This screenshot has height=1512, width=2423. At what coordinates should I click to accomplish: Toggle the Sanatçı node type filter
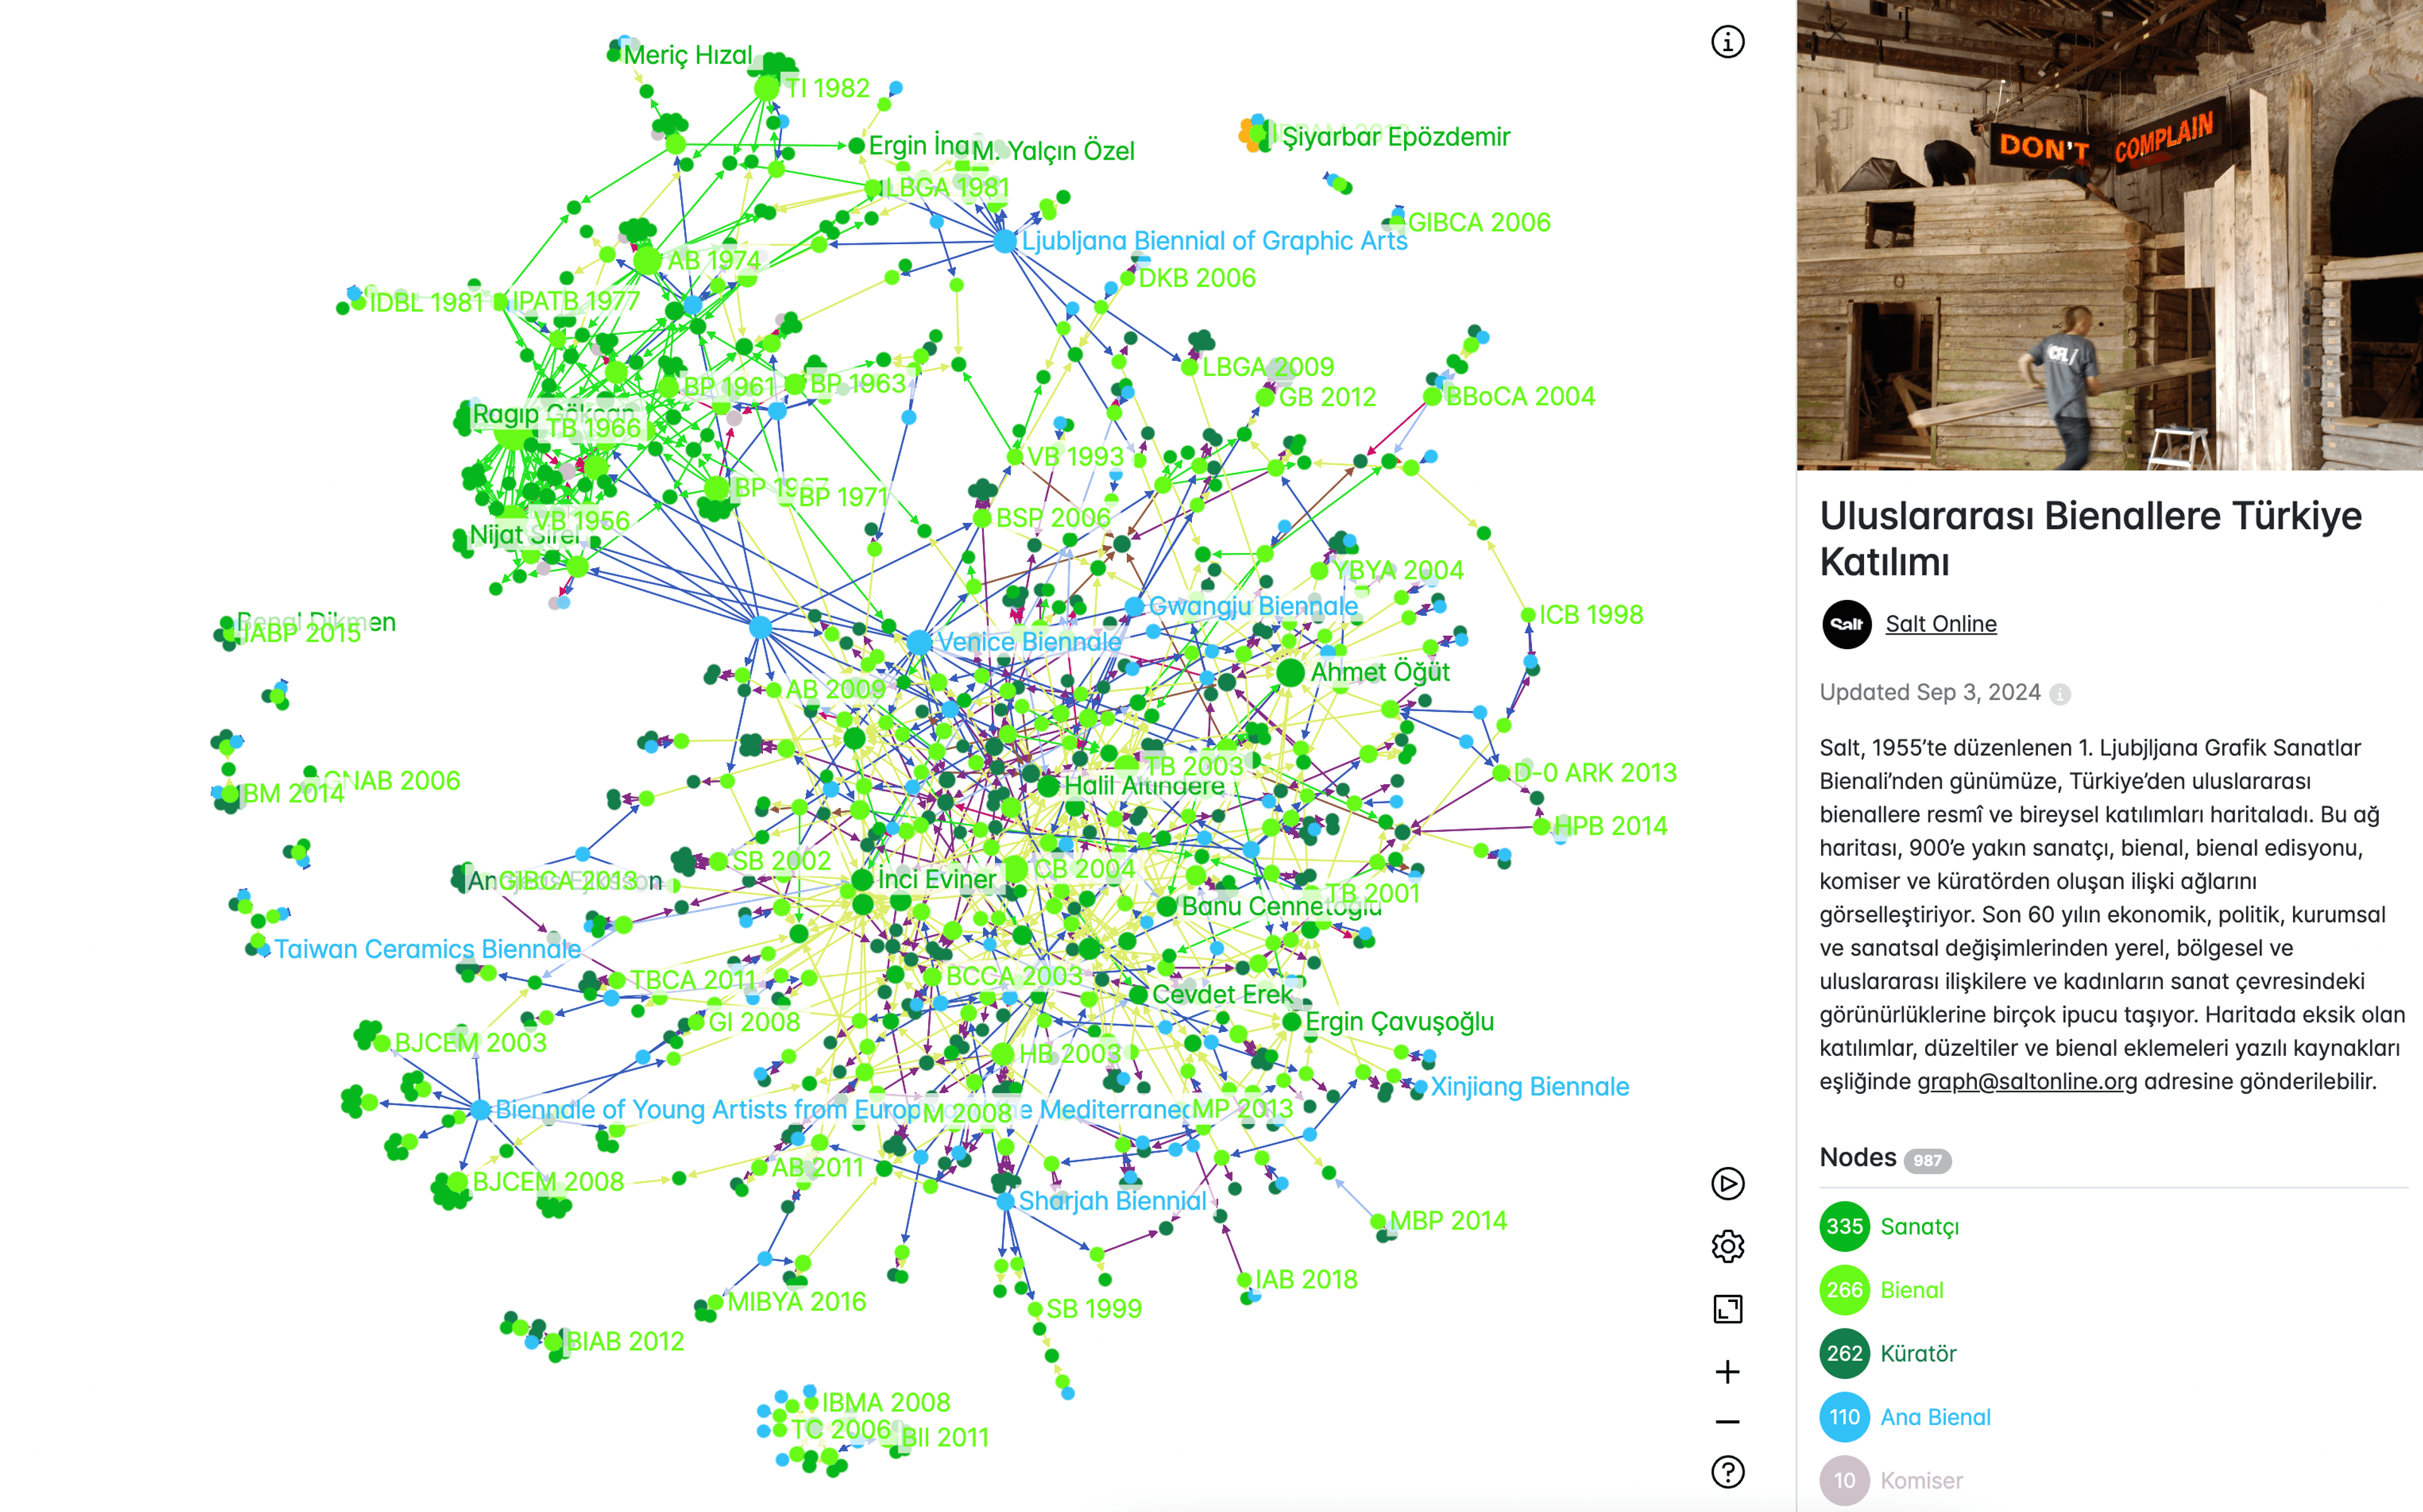(1918, 1227)
